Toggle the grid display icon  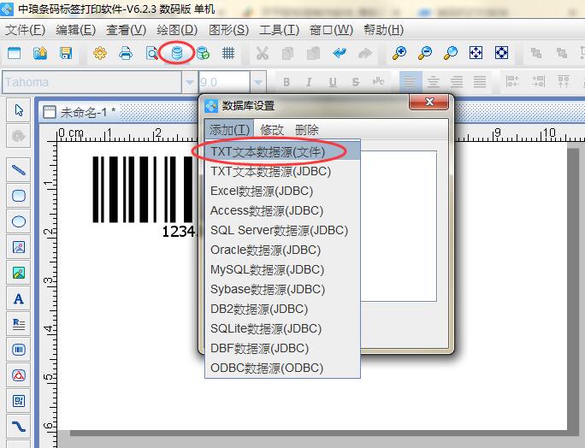tap(228, 53)
